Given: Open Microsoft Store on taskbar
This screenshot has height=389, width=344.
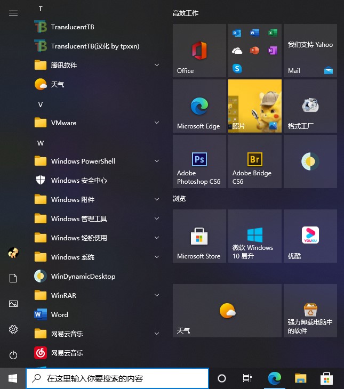Looking at the screenshot, I should [x=326, y=378].
